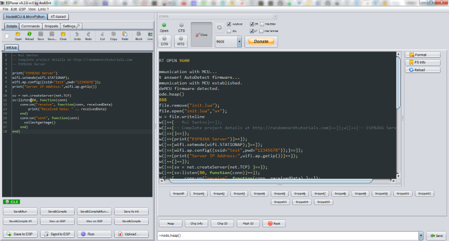This screenshot has height=241, width=449.
Task: Click the Save&Run button
Action: (x=21, y=212)
